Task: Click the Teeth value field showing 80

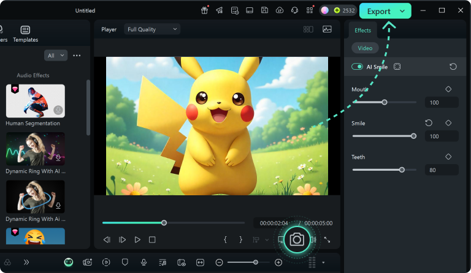Action: (442, 170)
